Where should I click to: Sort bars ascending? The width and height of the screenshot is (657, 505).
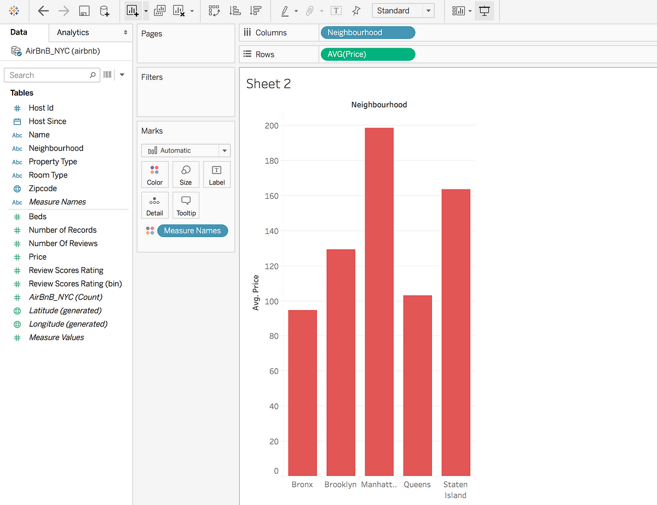(235, 10)
